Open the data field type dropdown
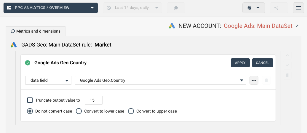Screen dimensions: 307x133 48,80
